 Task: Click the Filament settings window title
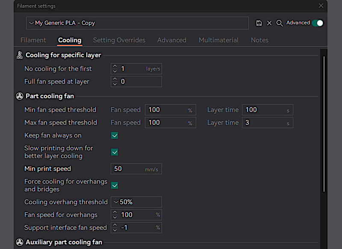point(36,6)
